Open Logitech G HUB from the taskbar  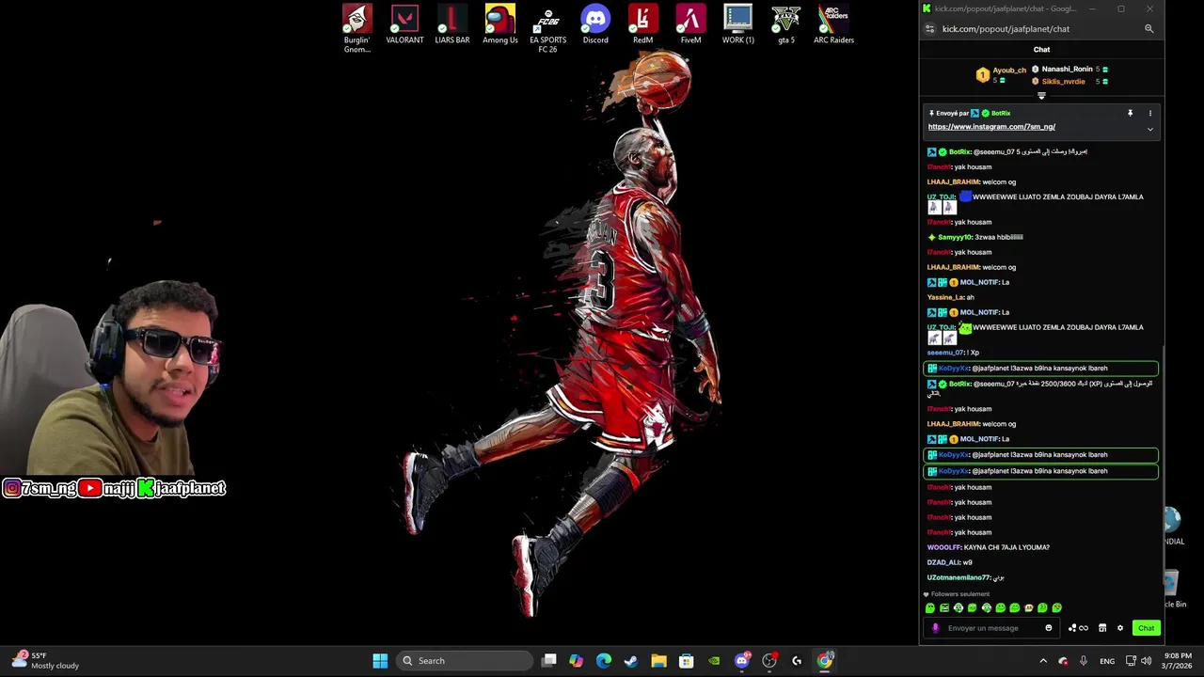(797, 661)
